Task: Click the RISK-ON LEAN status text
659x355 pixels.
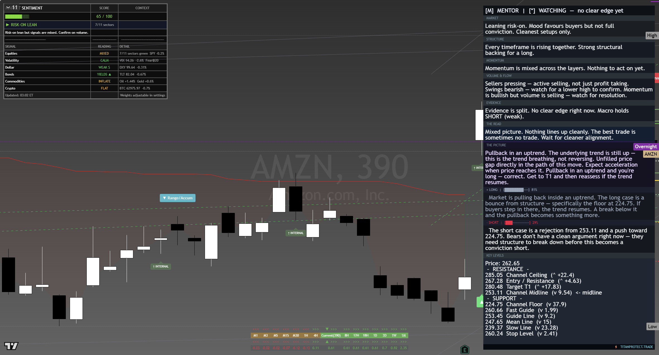Action: click(24, 25)
